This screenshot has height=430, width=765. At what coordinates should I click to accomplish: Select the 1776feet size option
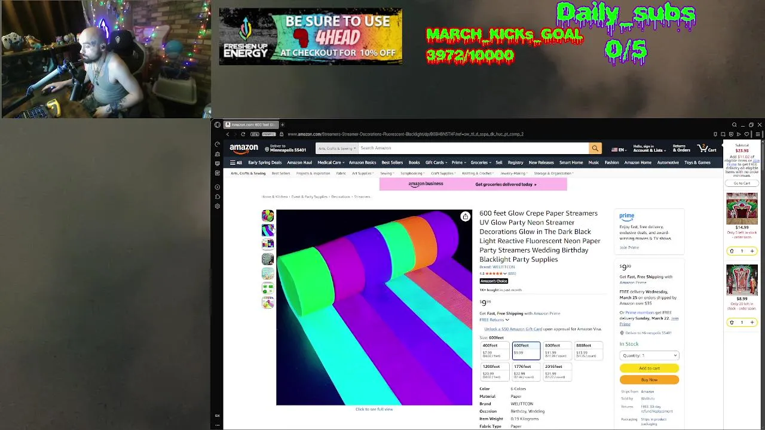(x=526, y=371)
